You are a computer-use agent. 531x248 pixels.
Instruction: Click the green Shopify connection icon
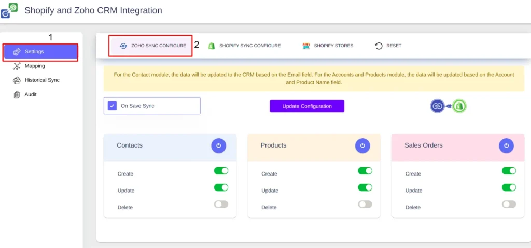pyautogui.click(x=459, y=106)
